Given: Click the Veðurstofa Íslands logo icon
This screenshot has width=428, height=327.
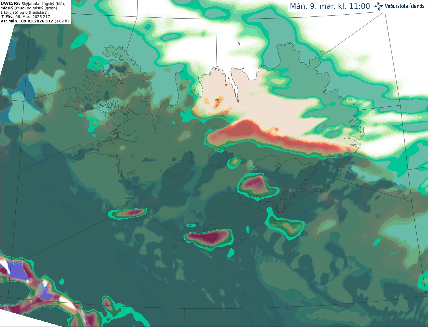Looking at the screenshot, I should click(x=379, y=6).
